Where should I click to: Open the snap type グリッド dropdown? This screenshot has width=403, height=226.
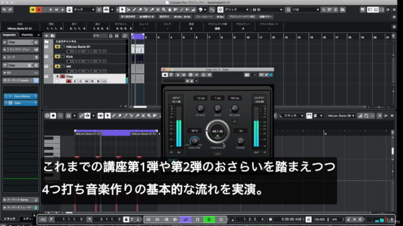[x=237, y=10]
